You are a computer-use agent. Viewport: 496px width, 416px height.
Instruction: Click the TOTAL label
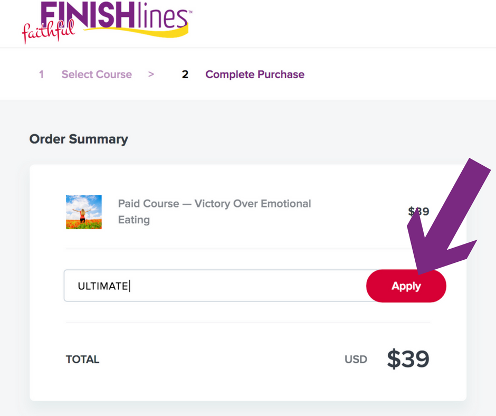pos(82,360)
